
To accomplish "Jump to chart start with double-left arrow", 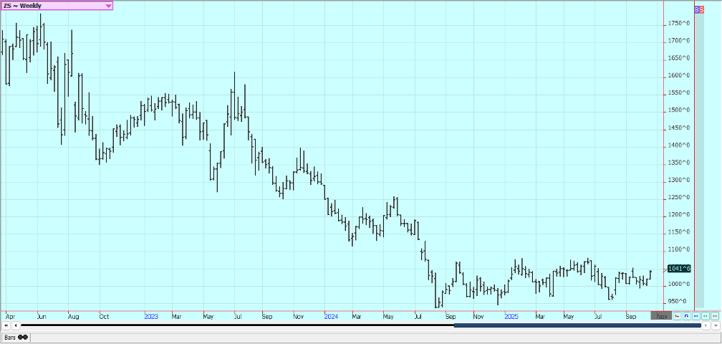I will (6, 325).
